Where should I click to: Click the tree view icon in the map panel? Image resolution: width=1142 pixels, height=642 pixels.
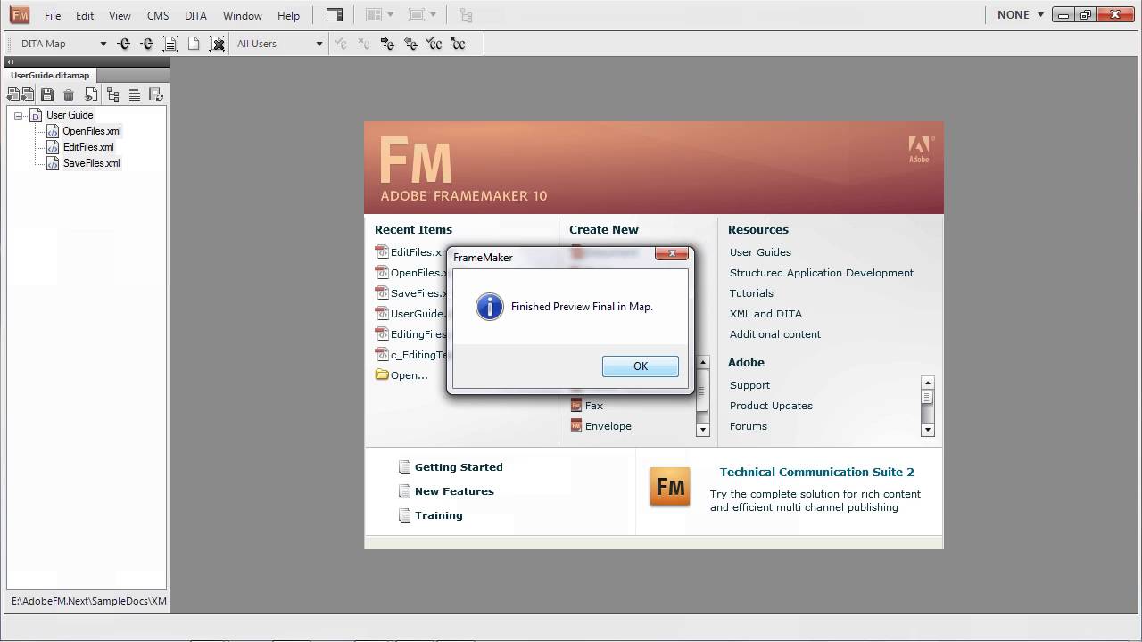pyautogui.click(x=112, y=95)
